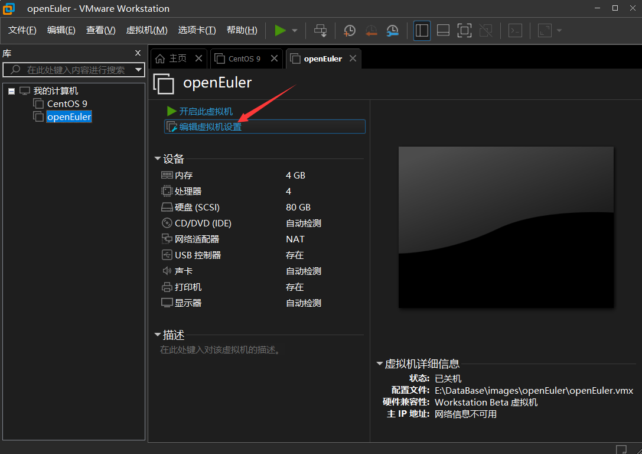This screenshot has width=642, height=454.
Task: Click the 硬盘 (SCSI) disk icon
Action: (x=167, y=207)
